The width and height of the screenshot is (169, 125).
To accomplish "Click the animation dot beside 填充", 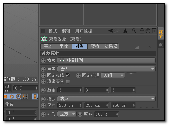I will [80, 114].
